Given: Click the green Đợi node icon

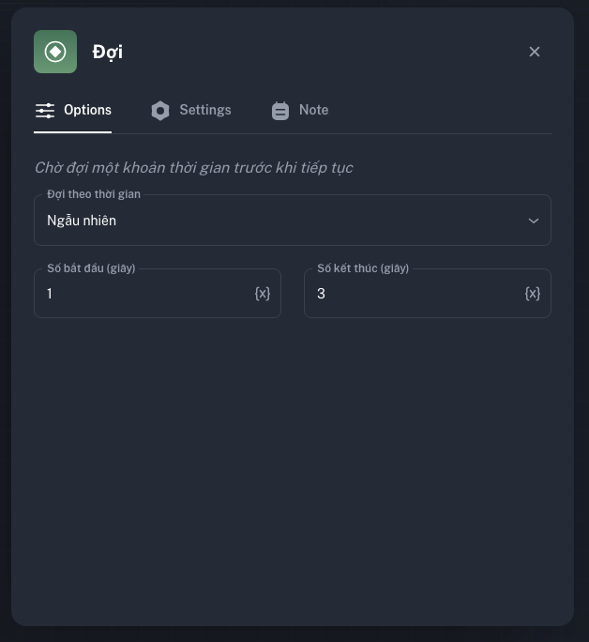Looking at the screenshot, I should [x=55, y=52].
